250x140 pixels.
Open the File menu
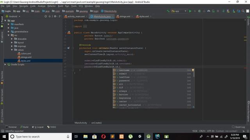tap(3, 6)
